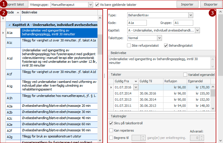
Task: Increase the Begrens til stepper value
Action: coord(143,137)
